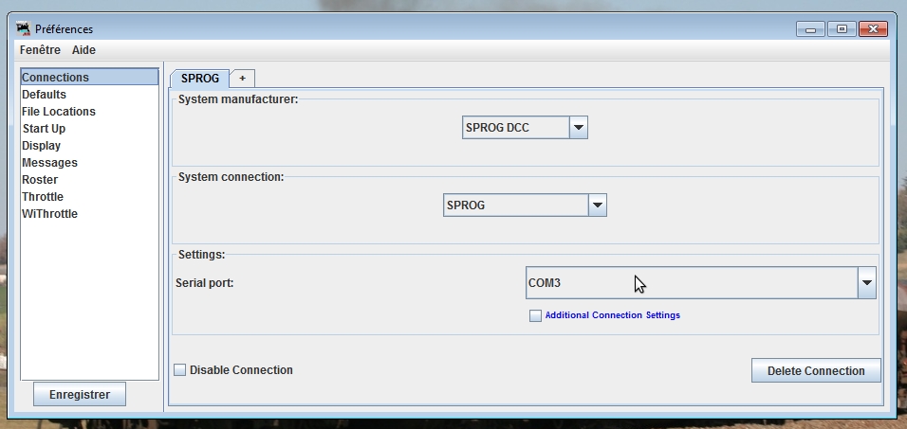The height and width of the screenshot is (429, 907).
Task: Click the Settings section label
Action: click(201, 254)
